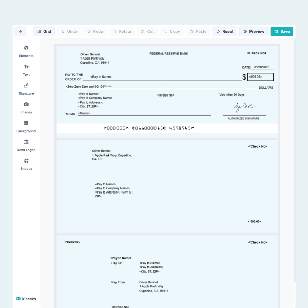Click the back arrow button
Viewport: 308px width, 308px height.
coord(20,31)
